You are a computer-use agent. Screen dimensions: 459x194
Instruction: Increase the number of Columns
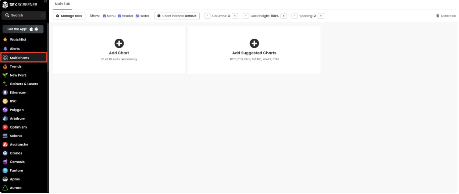[235, 16]
